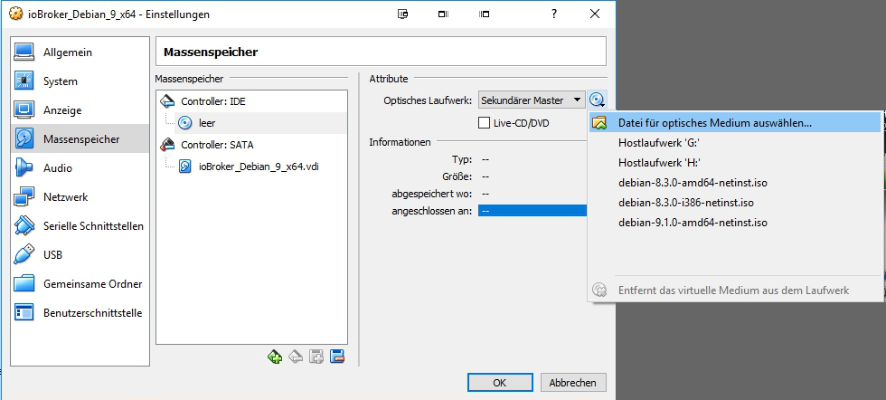Screen dimensions: 886x400
Task: Enable the Live-CD/DVD checkbox
Action: coord(484,123)
